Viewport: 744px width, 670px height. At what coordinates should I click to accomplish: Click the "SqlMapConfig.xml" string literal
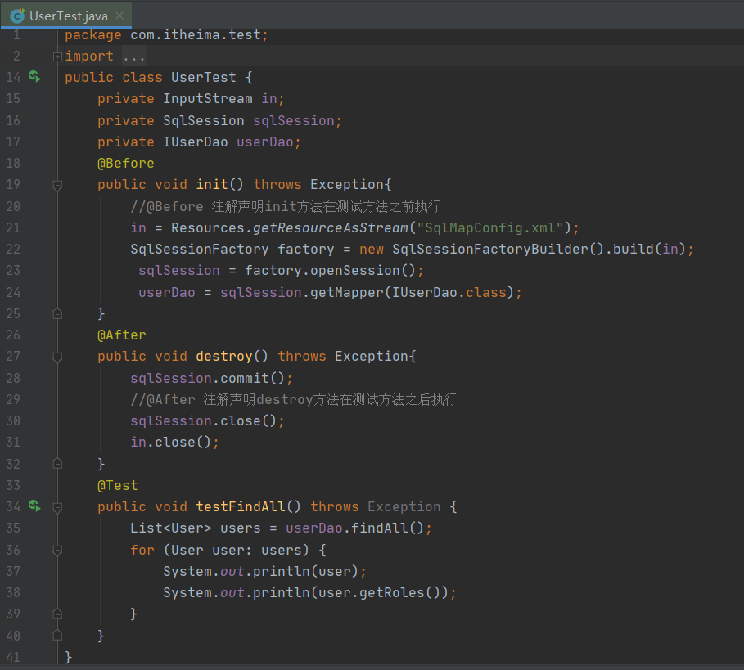pos(490,228)
